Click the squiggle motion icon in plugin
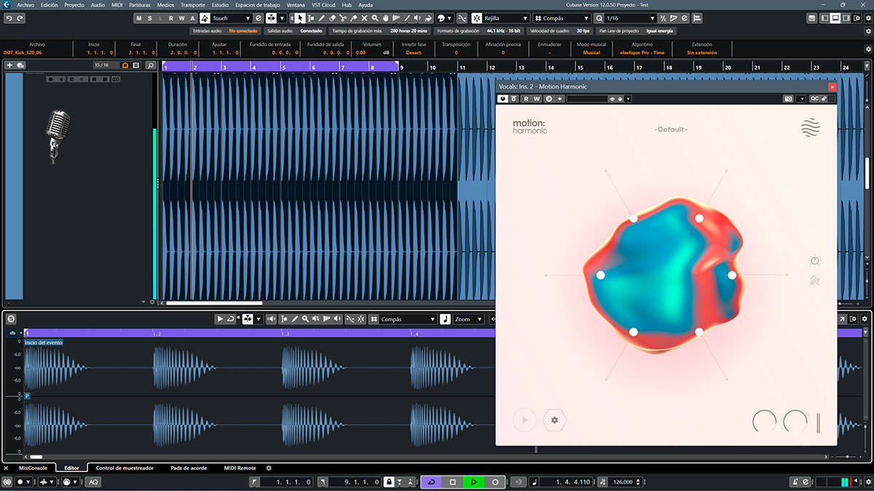The width and height of the screenshot is (874, 491). (x=815, y=281)
